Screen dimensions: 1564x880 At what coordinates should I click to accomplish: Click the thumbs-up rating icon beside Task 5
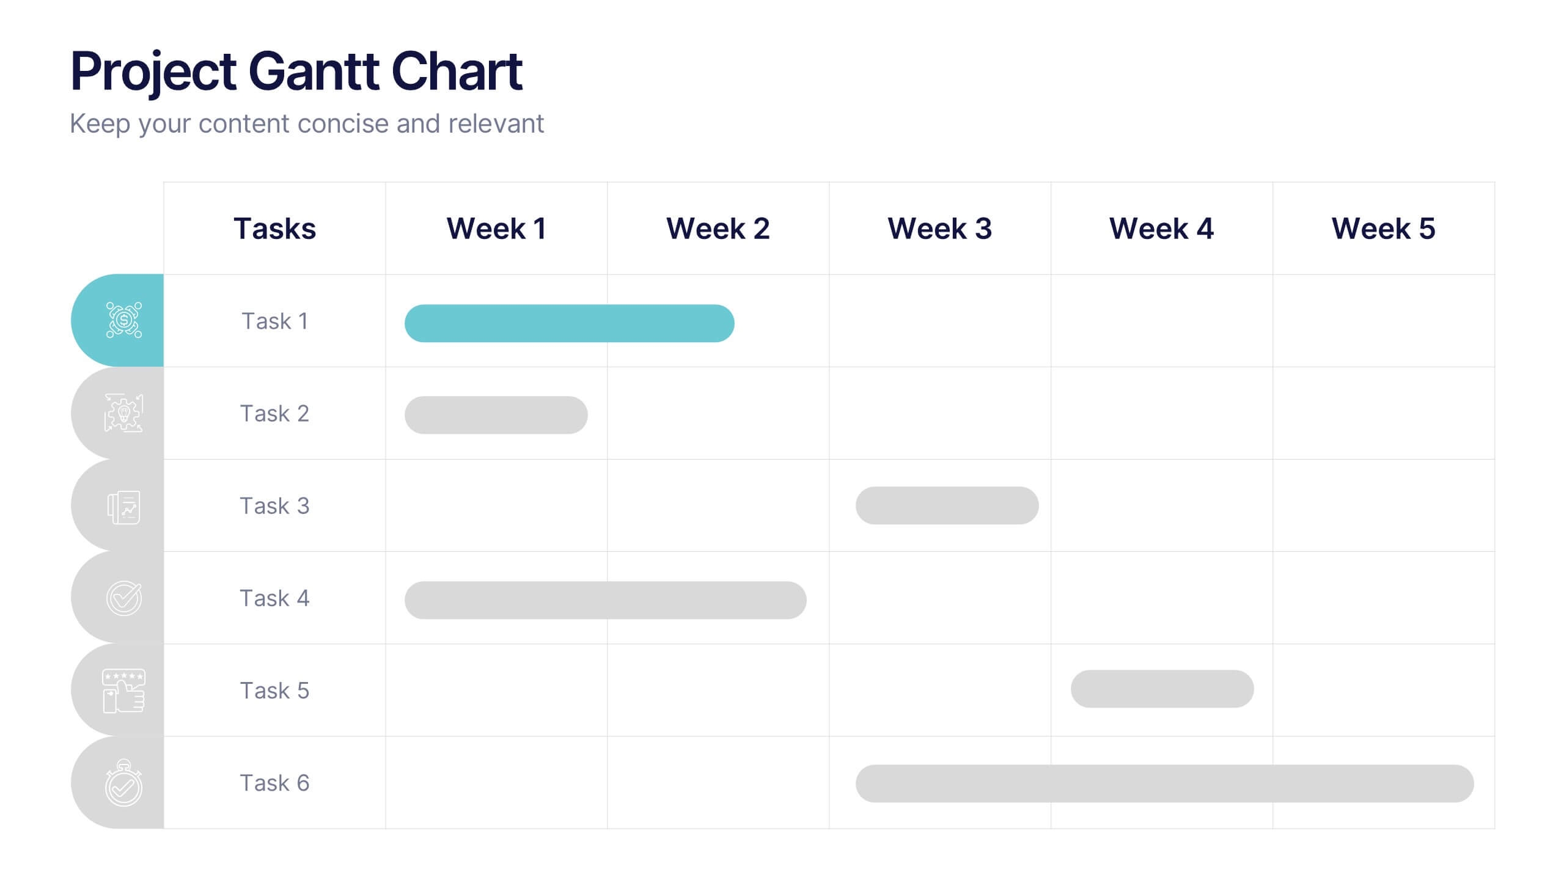(124, 691)
